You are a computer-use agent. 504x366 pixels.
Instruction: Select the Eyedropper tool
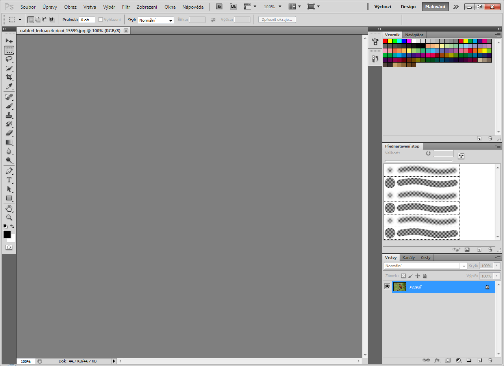point(9,86)
